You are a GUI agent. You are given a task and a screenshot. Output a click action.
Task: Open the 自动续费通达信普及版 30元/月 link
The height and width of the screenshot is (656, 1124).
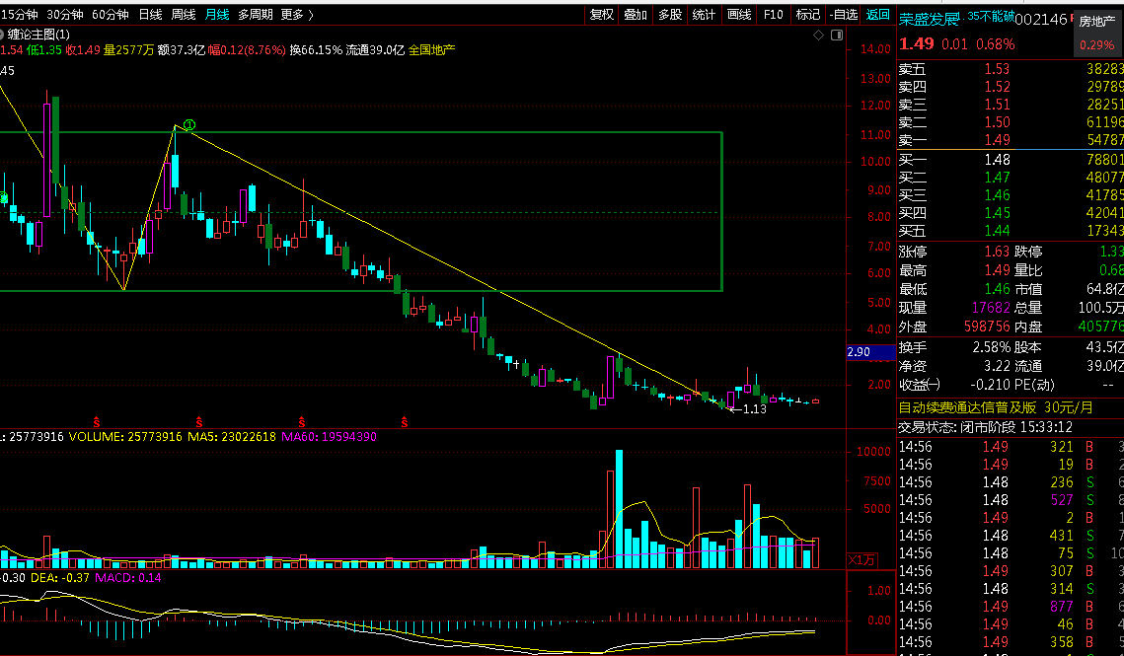996,408
